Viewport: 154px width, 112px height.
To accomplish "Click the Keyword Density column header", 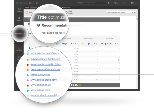I will (x=67, y=38).
